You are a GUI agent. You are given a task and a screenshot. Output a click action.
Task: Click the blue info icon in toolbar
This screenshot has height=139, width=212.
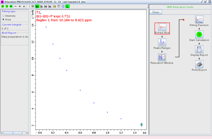point(63,6)
